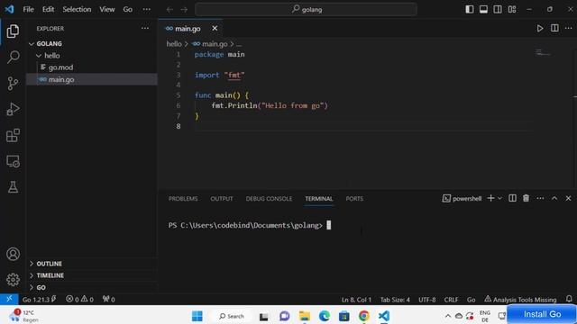
Task: Open Windows Start menu on taskbar
Action: (x=197, y=316)
